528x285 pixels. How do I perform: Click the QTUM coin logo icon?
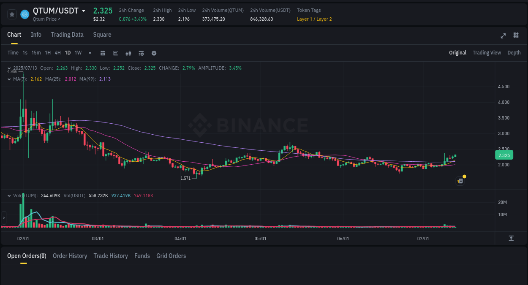(x=24, y=14)
